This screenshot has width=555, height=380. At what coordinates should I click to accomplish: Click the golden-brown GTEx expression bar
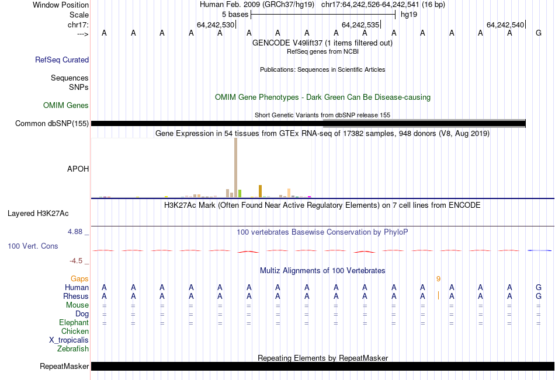tap(260, 191)
